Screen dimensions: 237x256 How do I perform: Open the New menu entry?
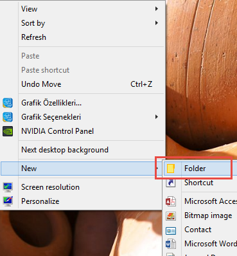click(x=82, y=169)
